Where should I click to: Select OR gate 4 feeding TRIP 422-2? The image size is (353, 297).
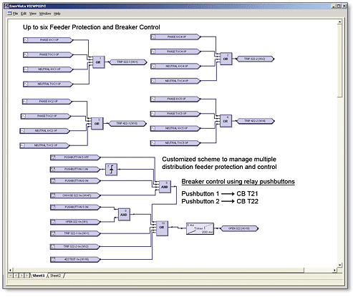coord(226,121)
